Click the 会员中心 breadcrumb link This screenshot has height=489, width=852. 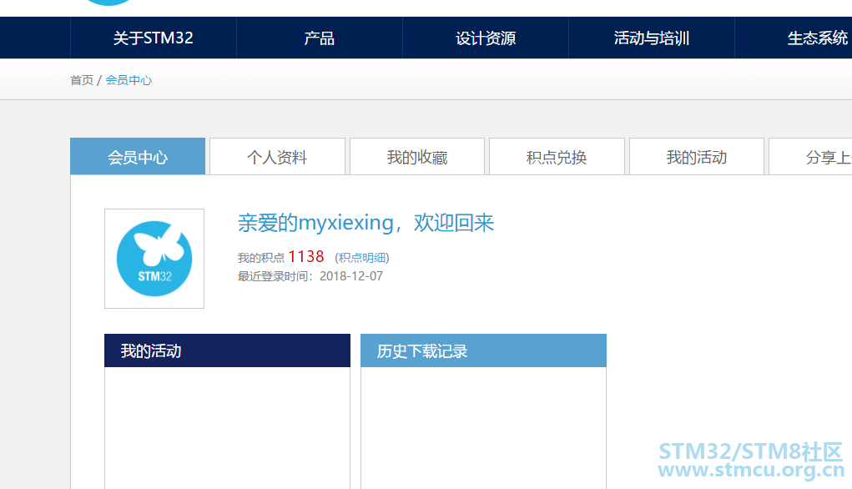tap(129, 80)
